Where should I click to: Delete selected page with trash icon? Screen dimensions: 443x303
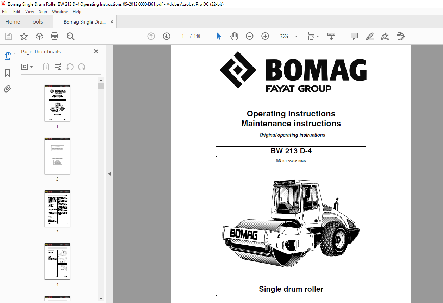(46, 67)
